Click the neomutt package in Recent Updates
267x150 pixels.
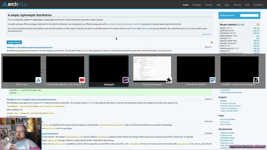[228, 41]
